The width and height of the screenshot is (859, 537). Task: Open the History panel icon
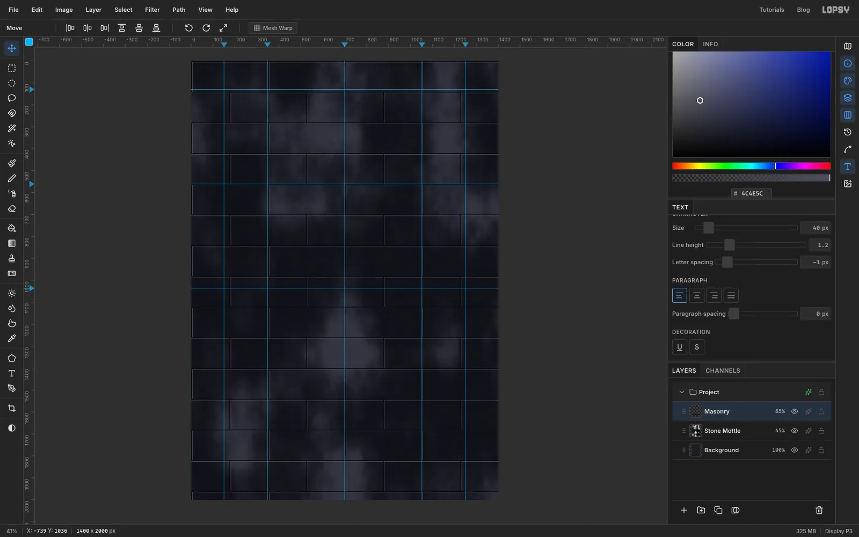tap(848, 132)
